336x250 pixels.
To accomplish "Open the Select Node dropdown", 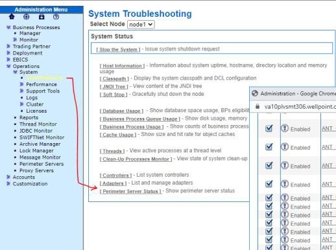I will click(x=141, y=25).
